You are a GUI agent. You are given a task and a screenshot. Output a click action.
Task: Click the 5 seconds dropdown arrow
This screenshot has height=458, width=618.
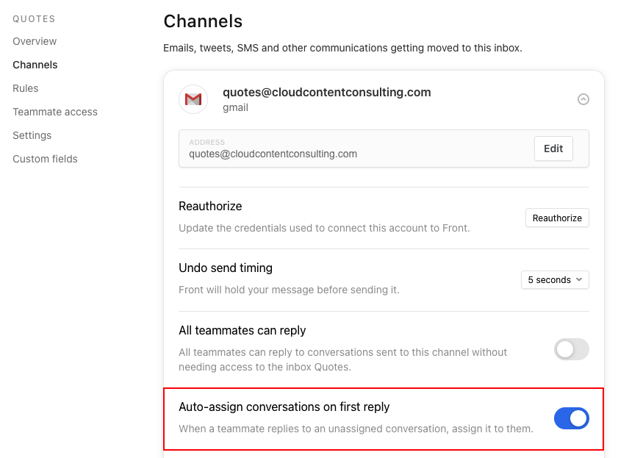point(579,279)
